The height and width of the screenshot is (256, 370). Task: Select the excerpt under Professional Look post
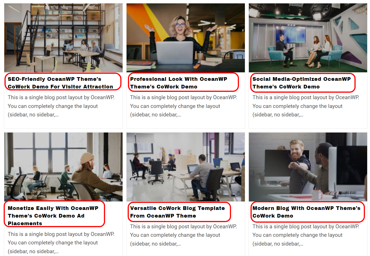pyautogui.click(x=183, y=106)
